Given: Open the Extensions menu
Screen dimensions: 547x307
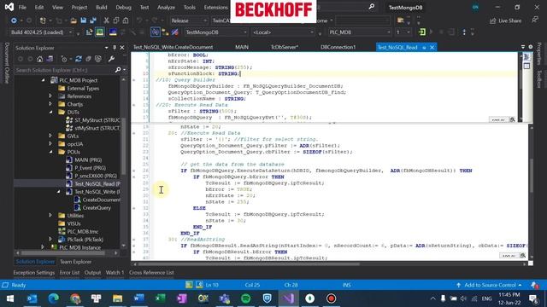Looking at the screenshot, I should [x=215, y=8].
